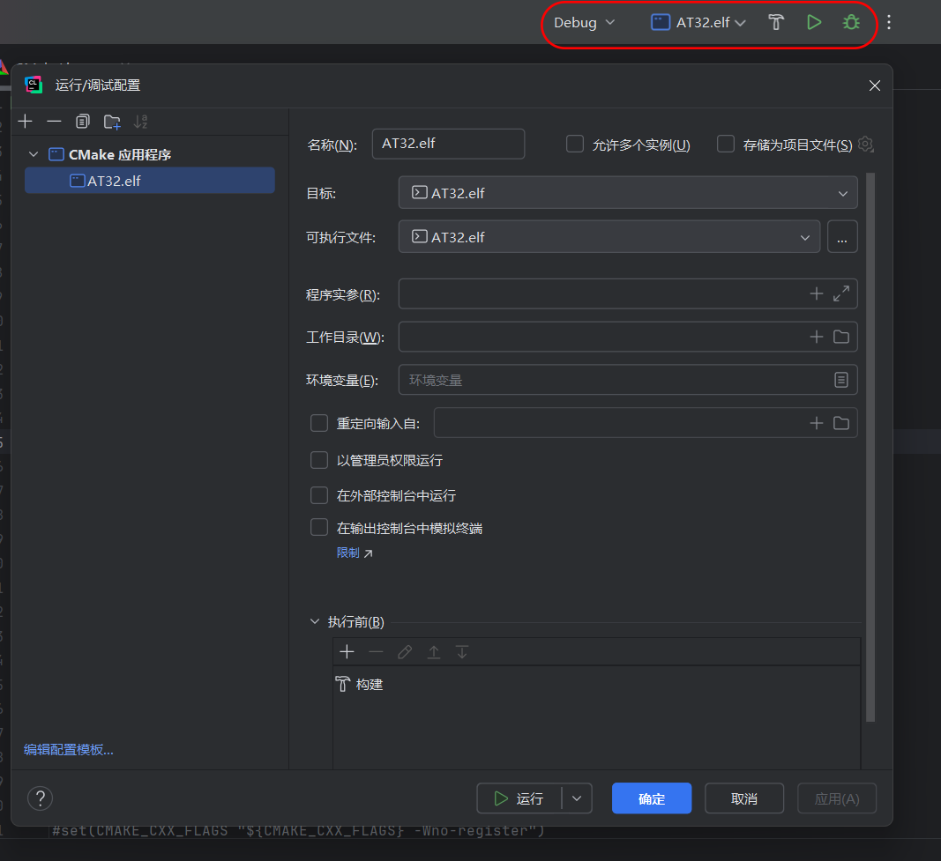
Task: Expand the program arguments field
Action: (x=841, y=293)
